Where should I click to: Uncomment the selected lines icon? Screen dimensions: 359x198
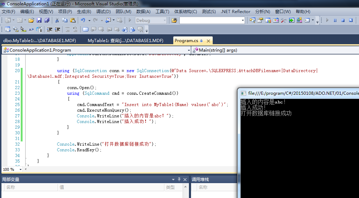(75, 29)
